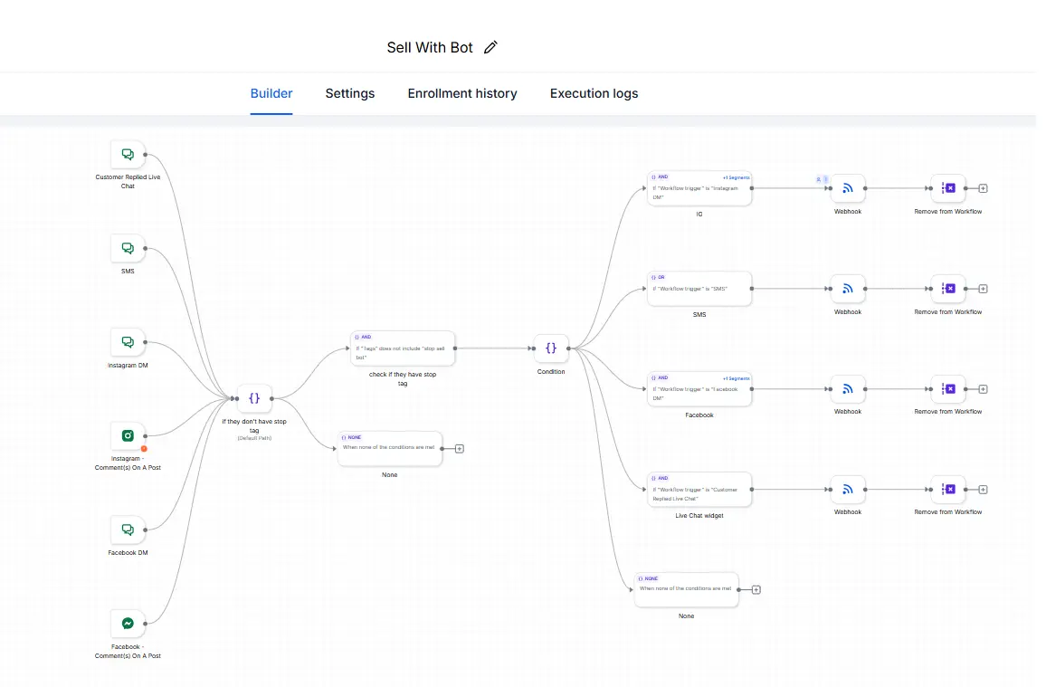This screenshot has width=1046, height=687.
Task: Open the bottom None condition card
Action: coord(687,590)
